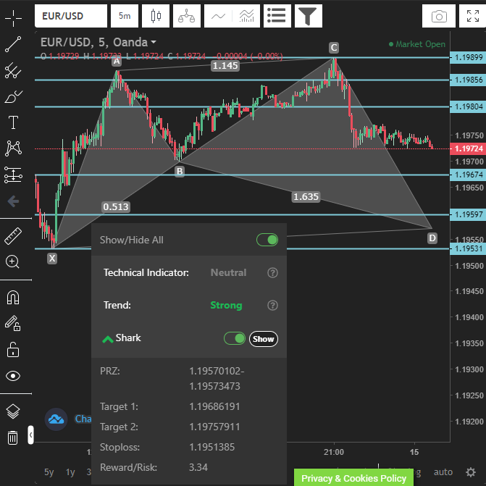This screenshot has width=486, height=486.
Task: Select the long position forecasting tool
Action: 13,175
